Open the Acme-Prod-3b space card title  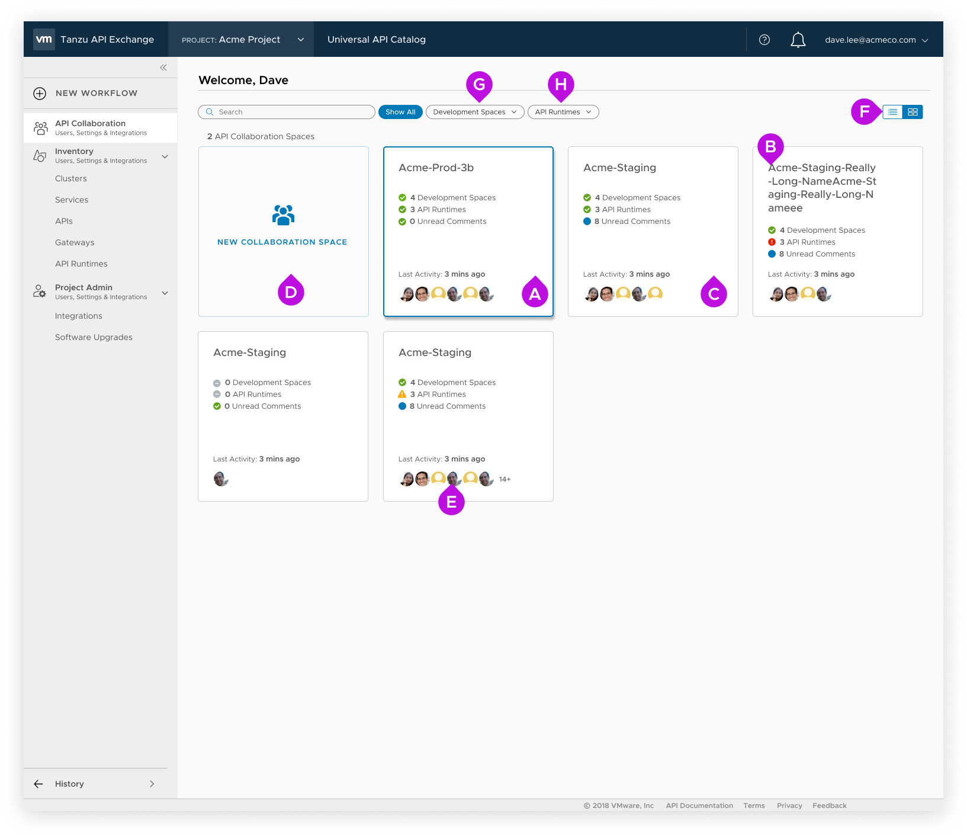pos(436,168)
